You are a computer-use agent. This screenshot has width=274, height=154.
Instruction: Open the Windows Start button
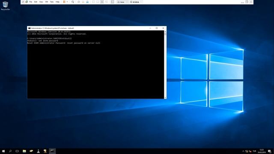(3, 151)
